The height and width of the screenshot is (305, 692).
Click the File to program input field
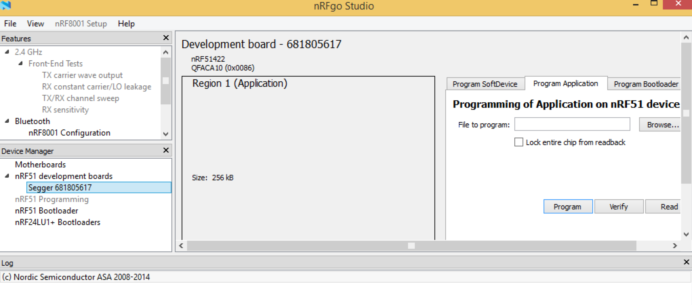[572, 124]
